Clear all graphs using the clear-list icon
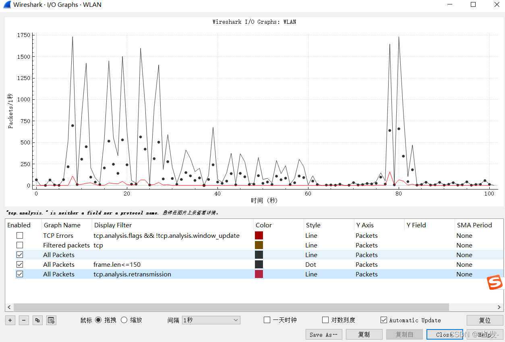Image resolution: width=505 pixels, height=342 pixels. [51, 320]
